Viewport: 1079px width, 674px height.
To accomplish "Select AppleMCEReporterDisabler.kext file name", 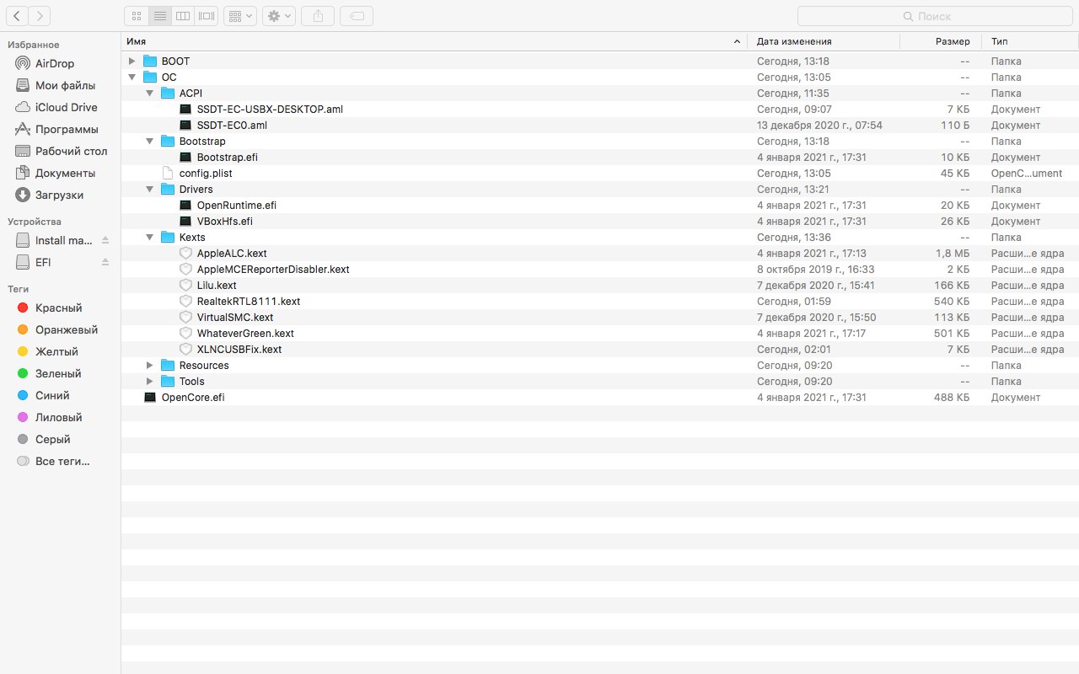I will click(273, 269).
